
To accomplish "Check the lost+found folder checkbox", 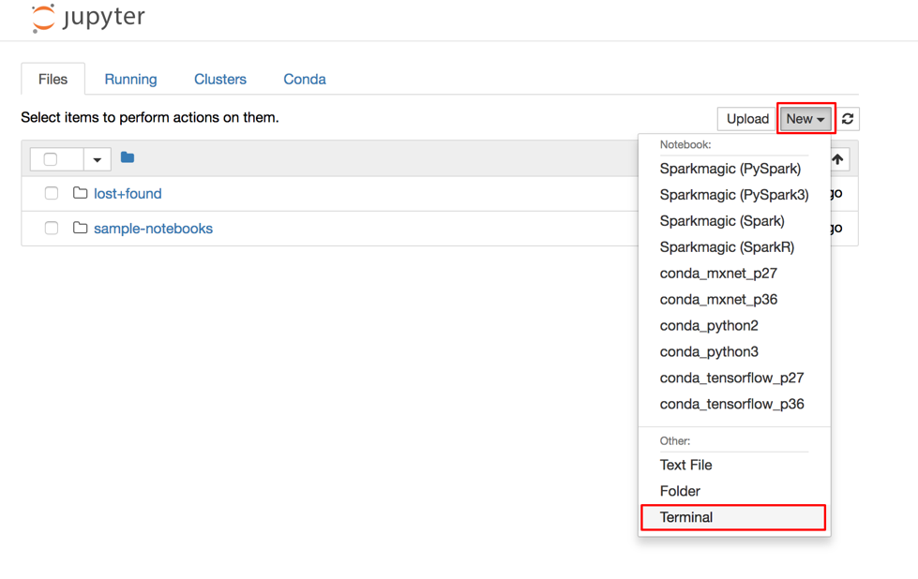I will 52,193.
